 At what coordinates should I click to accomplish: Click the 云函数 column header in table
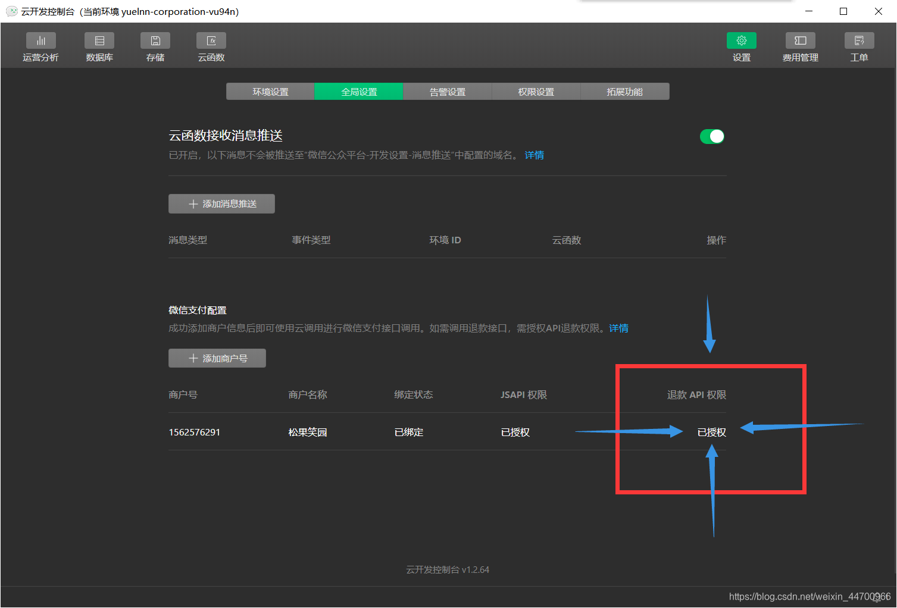point(567,240)
